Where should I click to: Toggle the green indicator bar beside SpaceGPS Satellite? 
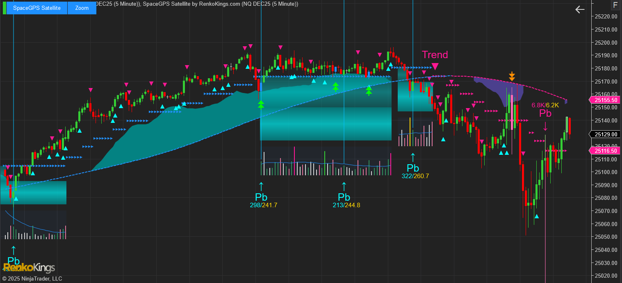point(4,8)
